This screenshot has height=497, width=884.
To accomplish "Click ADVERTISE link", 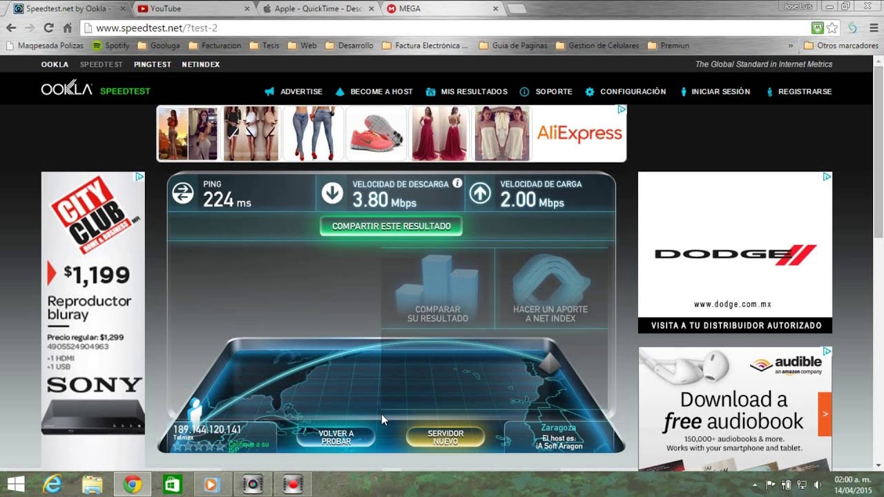I will click(x=294, y=91).
